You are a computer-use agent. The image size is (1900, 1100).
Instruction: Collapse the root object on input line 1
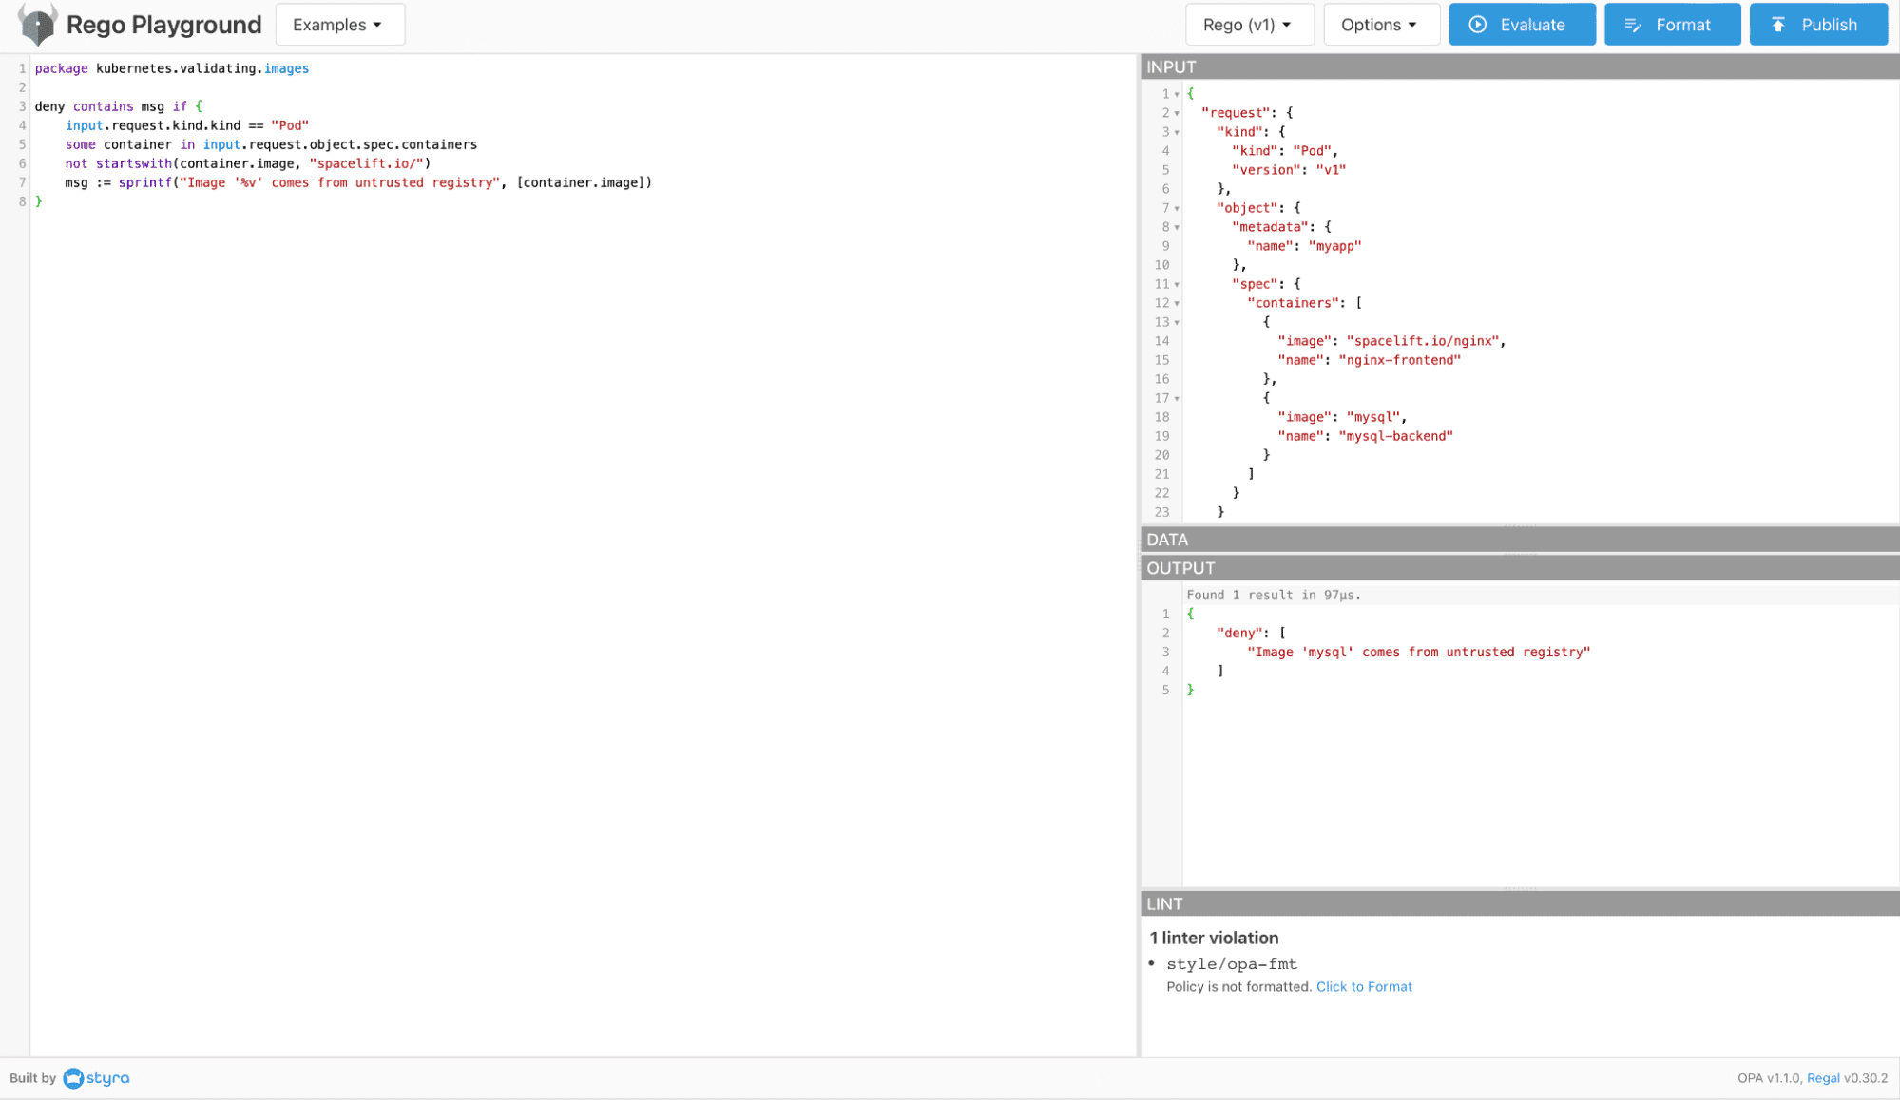1177,94
